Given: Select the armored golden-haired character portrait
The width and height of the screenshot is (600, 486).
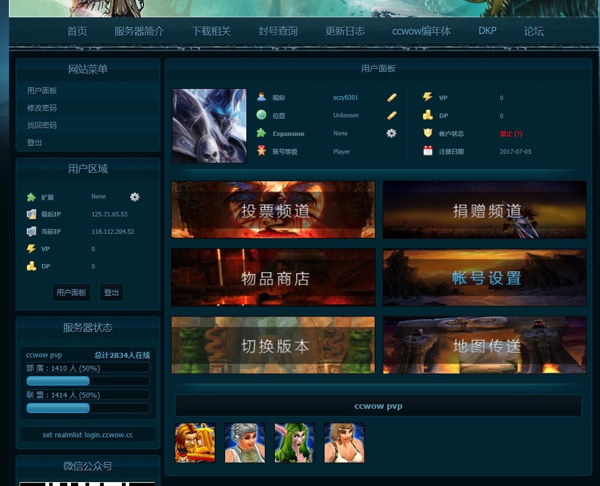Looking at the screenshot, I should (x=195, y=443).
